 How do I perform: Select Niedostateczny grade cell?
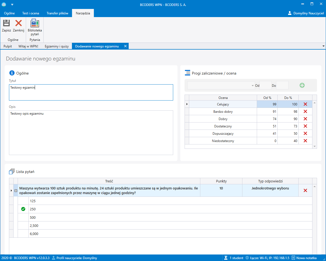tap(223, 141)
